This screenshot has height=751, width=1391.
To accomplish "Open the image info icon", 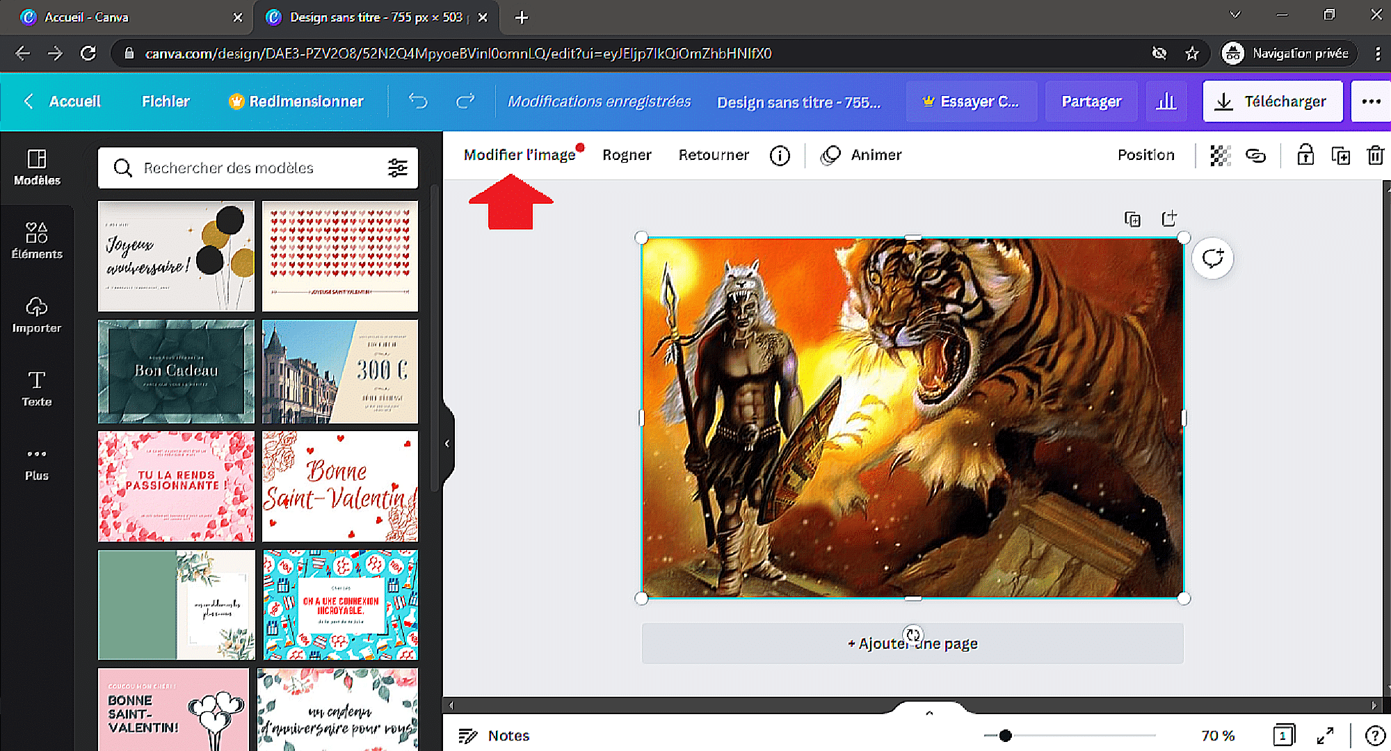I will (780, 155).
